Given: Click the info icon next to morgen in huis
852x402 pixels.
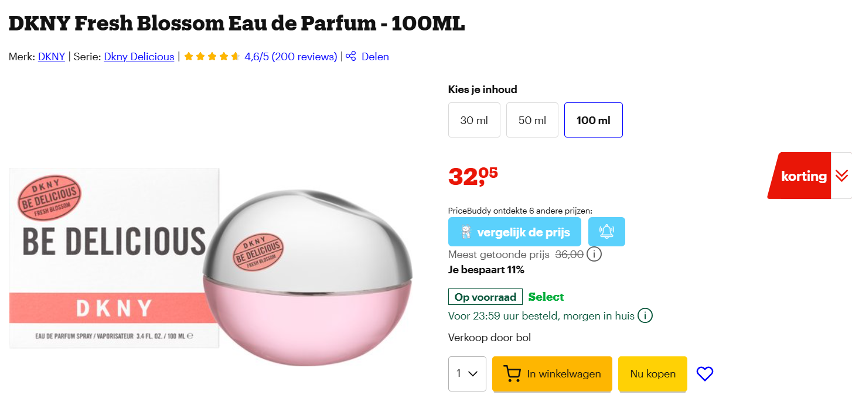Looking at the screenshot, I should (x=645, y=315).
